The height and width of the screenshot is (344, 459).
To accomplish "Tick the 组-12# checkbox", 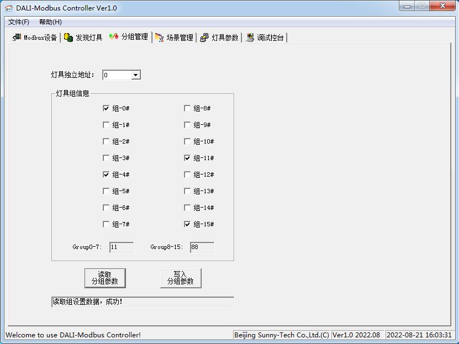I will [x=187, y=174].
